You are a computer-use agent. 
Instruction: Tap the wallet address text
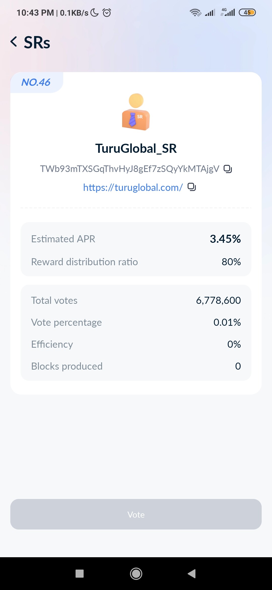click(x=130, y=169)
